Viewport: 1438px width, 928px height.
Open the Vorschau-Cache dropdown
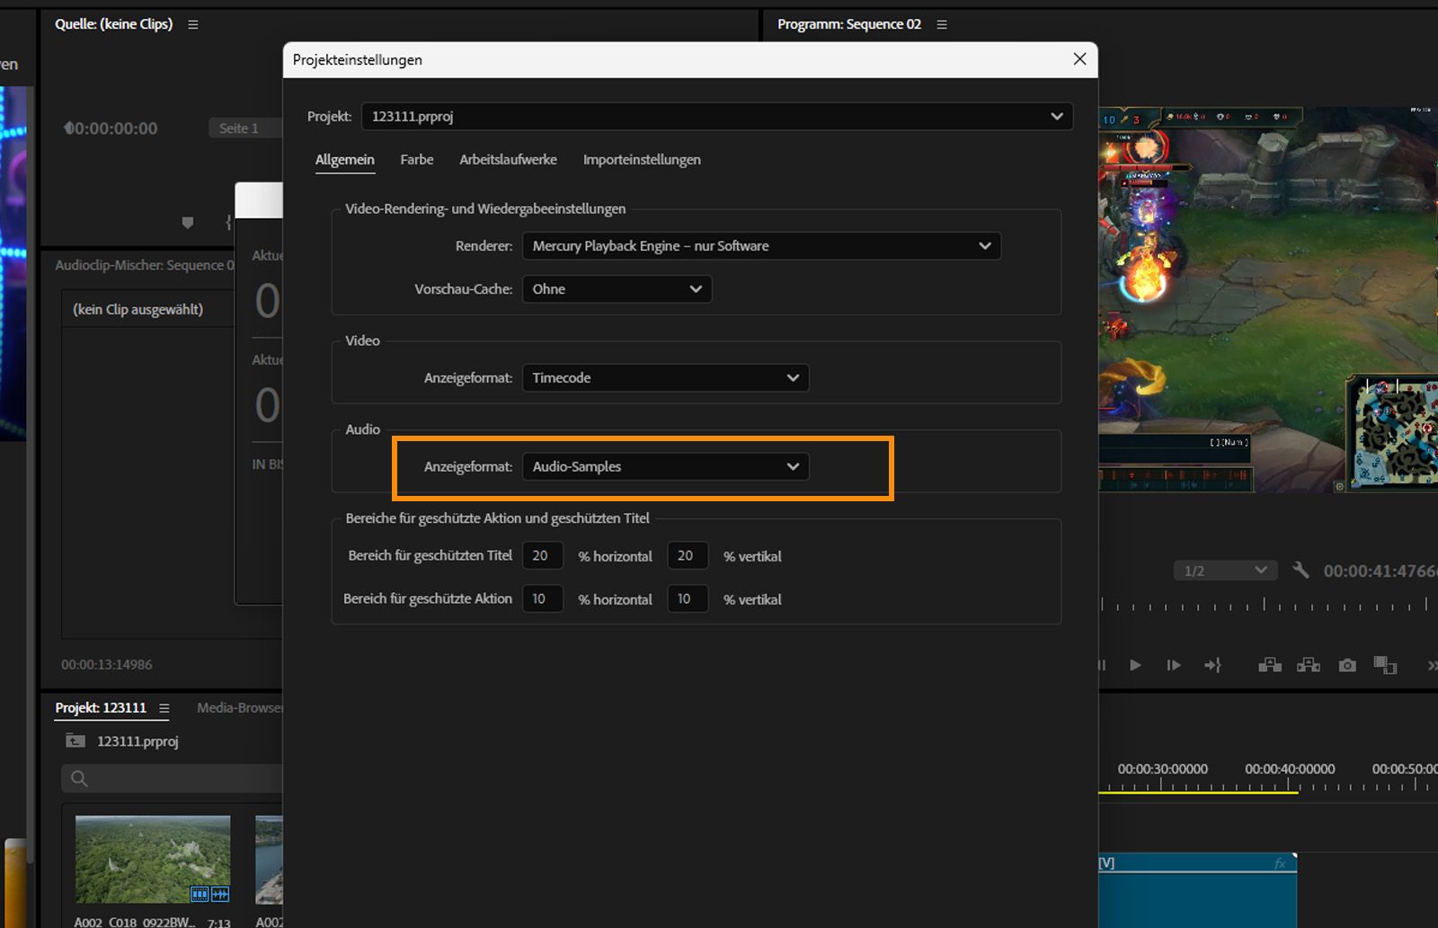617,288
